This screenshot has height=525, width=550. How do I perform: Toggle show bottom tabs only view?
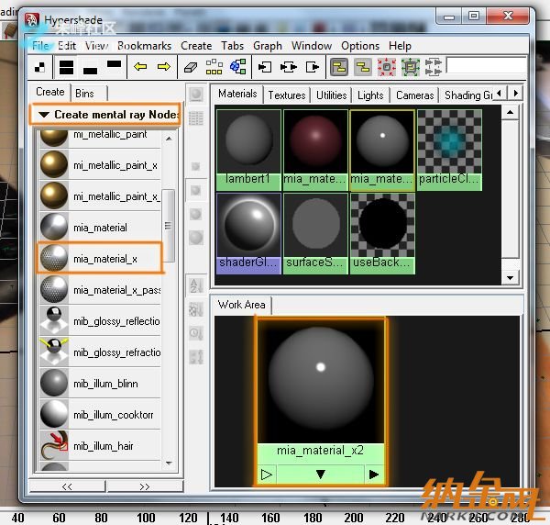(x=90, y=67)
